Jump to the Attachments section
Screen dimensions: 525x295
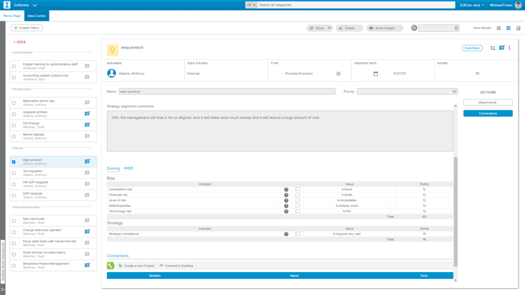tap(488, 102)
